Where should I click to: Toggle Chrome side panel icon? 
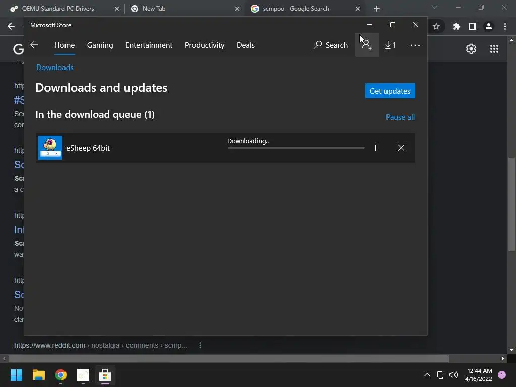point(473,26)
